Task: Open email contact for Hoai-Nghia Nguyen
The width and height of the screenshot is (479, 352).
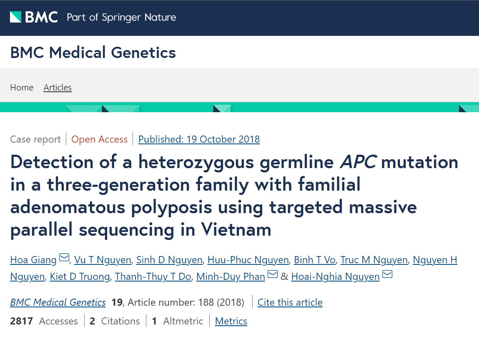Action: tap(387, 274)
